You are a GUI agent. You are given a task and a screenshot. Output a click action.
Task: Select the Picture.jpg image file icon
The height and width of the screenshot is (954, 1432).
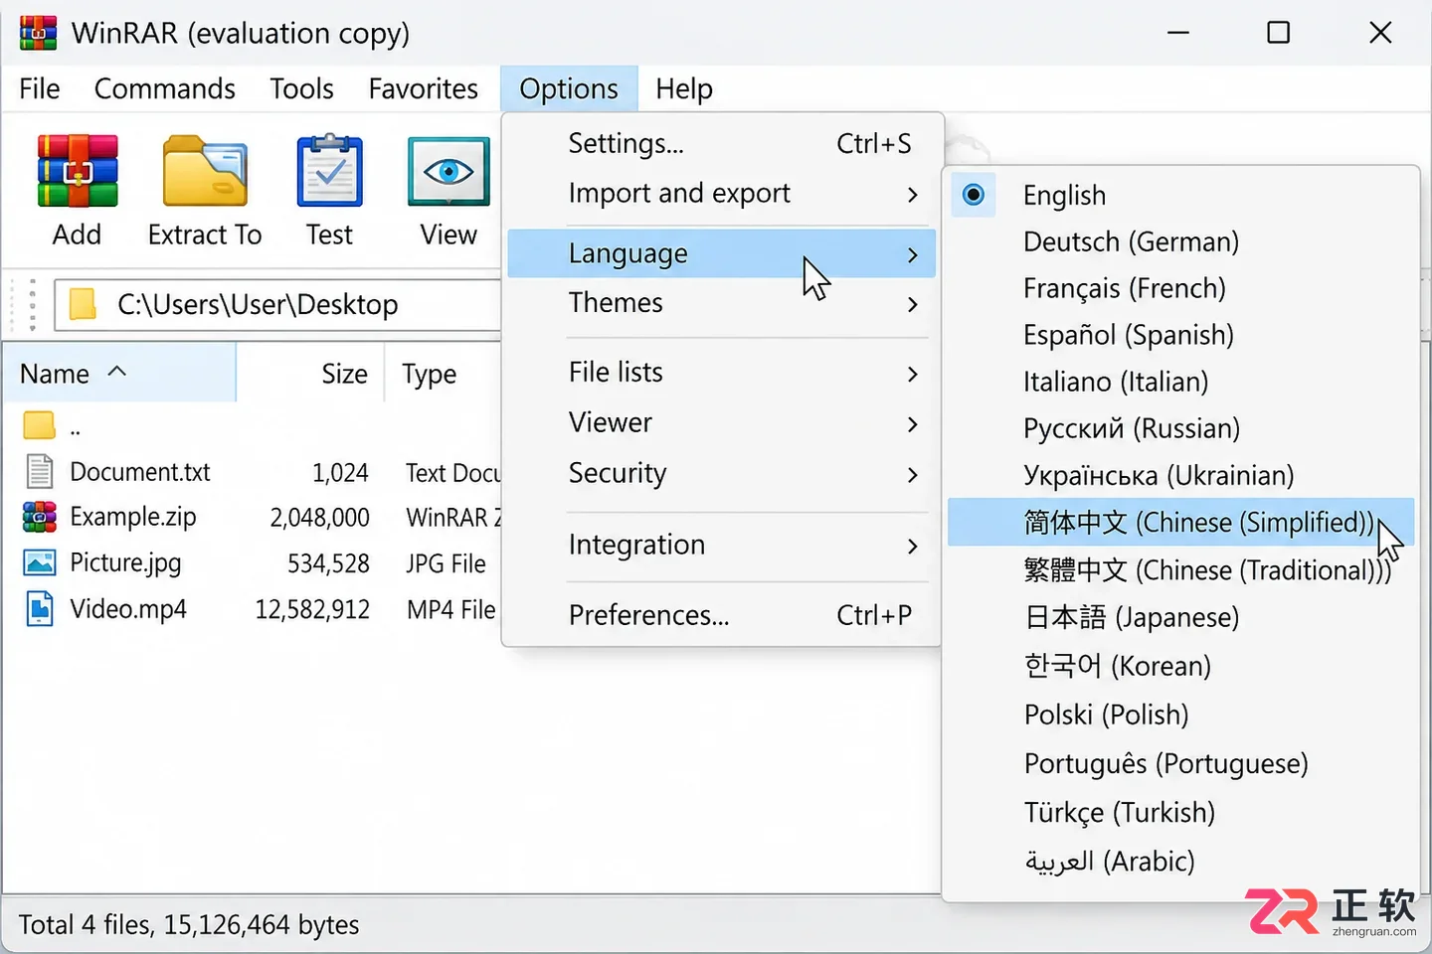[40, 563]
